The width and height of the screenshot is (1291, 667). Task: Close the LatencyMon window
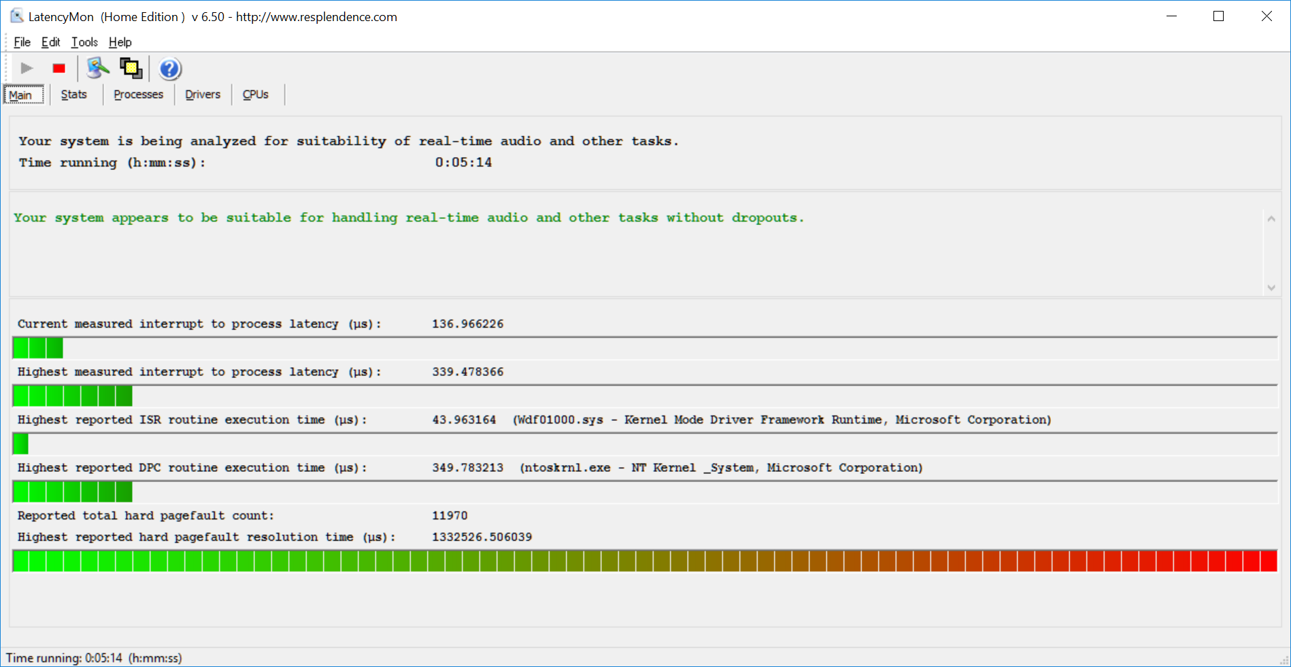tap(1267, 16)
